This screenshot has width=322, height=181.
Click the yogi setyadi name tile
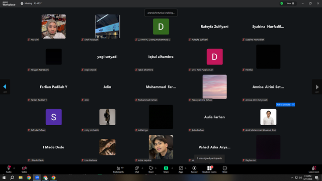coord(107,57)
